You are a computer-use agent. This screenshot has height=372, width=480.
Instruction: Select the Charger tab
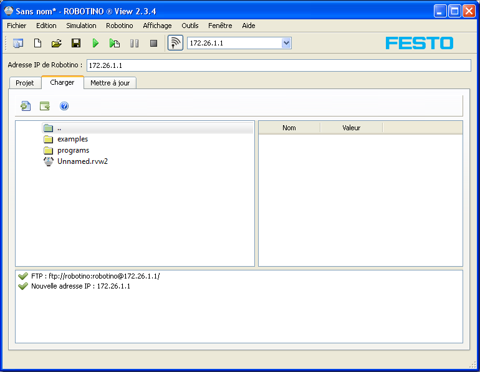coord(62,82)
